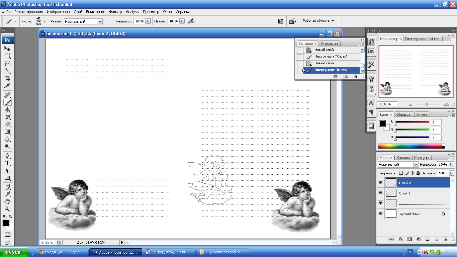Screen dimensions: 457x257
Task: Open the Windows пуск start menu
Action: click(15, 252)
